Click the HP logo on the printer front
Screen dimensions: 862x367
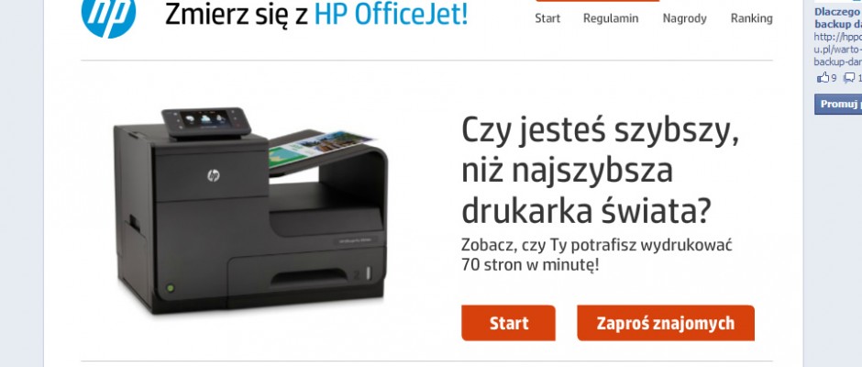tap(214, 175)
